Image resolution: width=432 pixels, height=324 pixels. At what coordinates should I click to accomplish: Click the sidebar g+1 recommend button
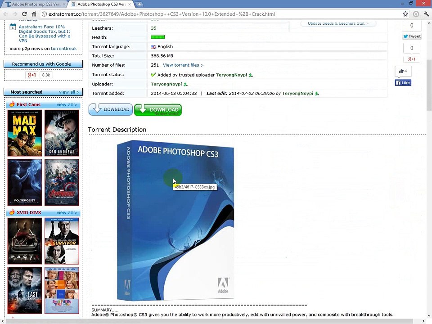31,75
